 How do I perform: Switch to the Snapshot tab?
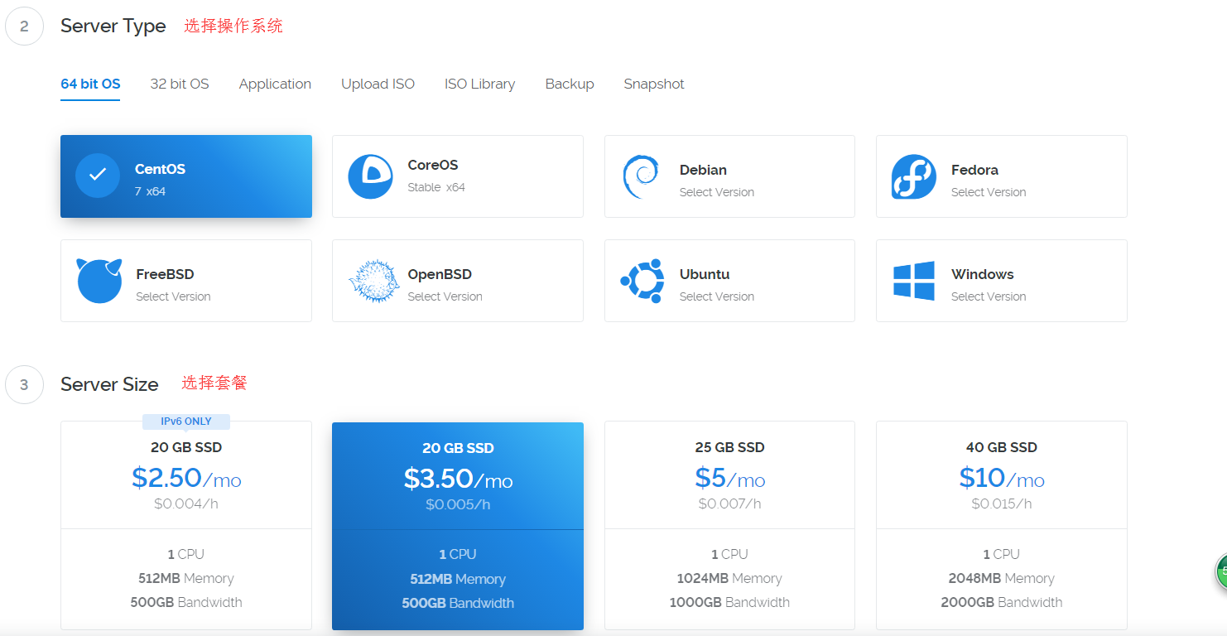tap(654, 84)
